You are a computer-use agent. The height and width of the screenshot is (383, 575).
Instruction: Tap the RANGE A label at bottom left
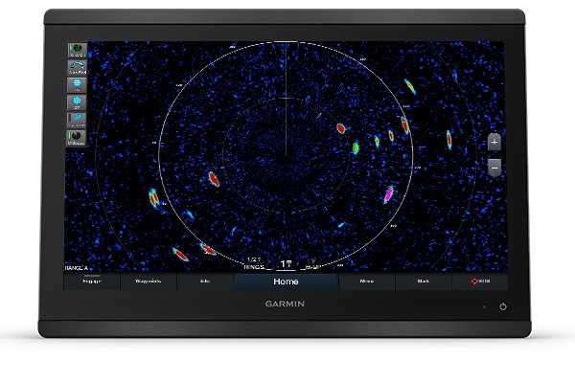pyautogui.click(x=77, y=268)
